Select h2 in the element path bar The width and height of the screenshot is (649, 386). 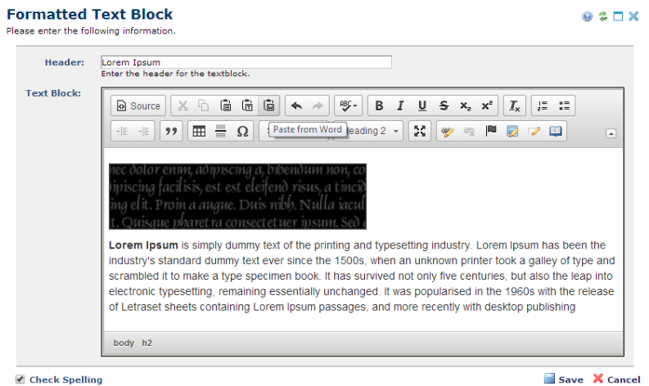pos(147,343)
